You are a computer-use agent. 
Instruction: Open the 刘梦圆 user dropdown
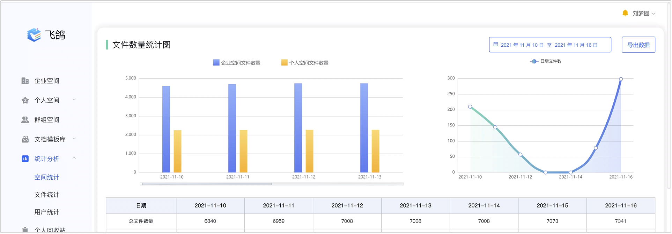643,13
